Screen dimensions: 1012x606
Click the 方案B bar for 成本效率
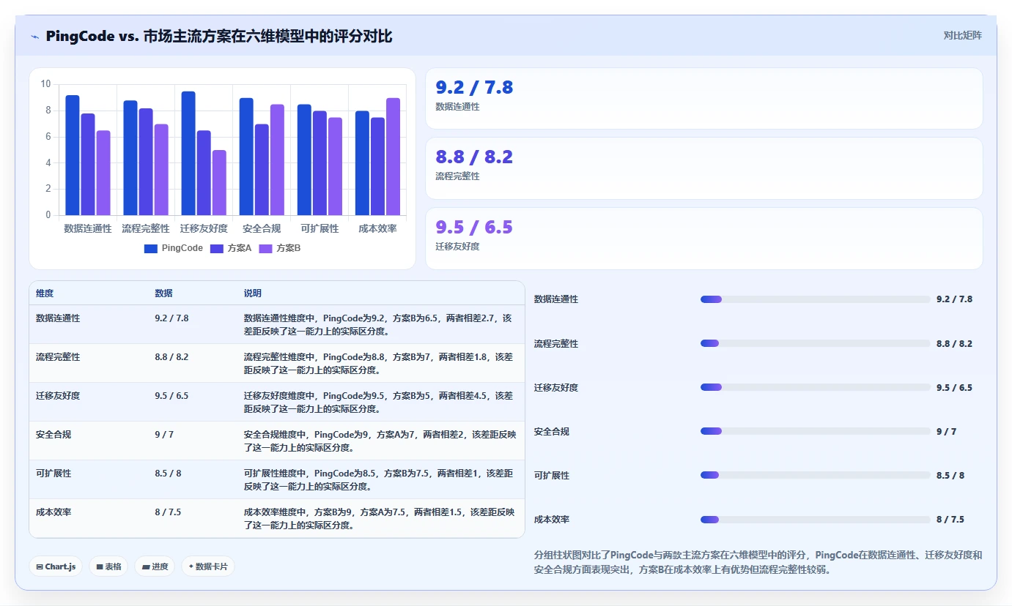(x=393, y=157)
